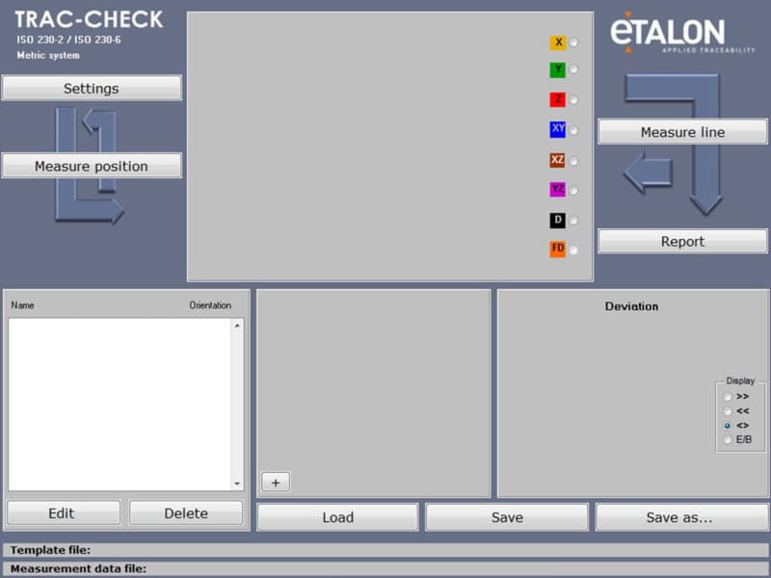Choose Save as... option
771x578 pixels.
pos(681,517)
